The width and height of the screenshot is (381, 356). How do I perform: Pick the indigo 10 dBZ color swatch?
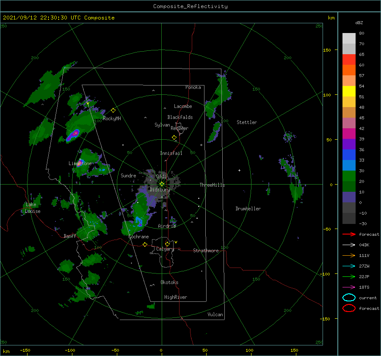point(349,197)
